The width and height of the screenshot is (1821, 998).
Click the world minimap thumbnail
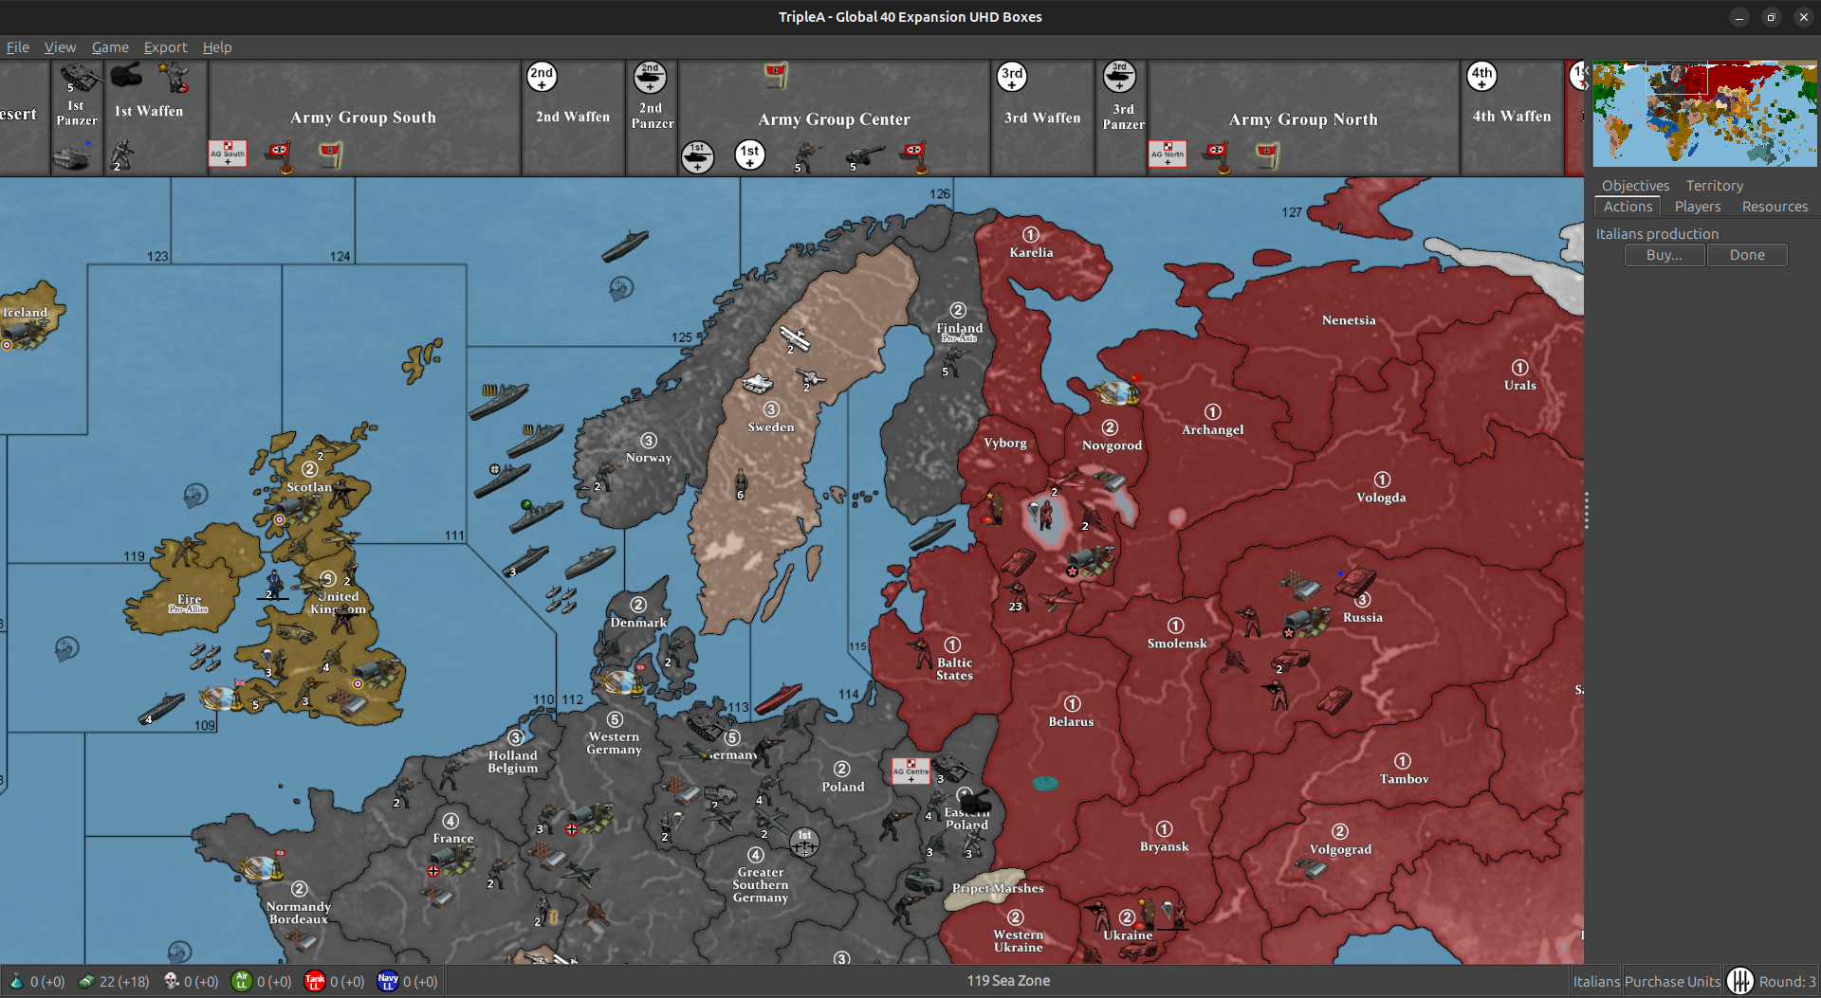1703,114
